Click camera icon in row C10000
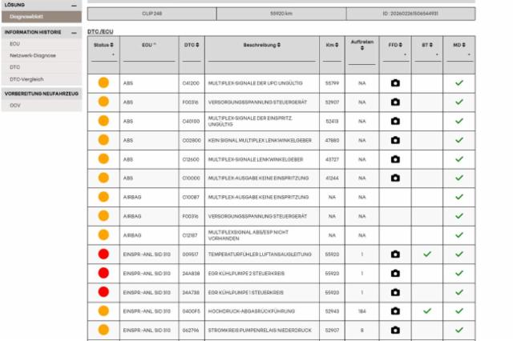513x341 pixels. point(394,178)
